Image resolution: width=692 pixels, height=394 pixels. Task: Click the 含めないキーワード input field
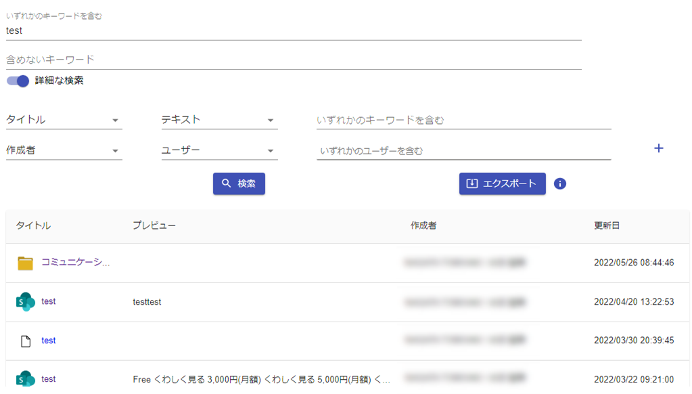(x=294, y=60)
